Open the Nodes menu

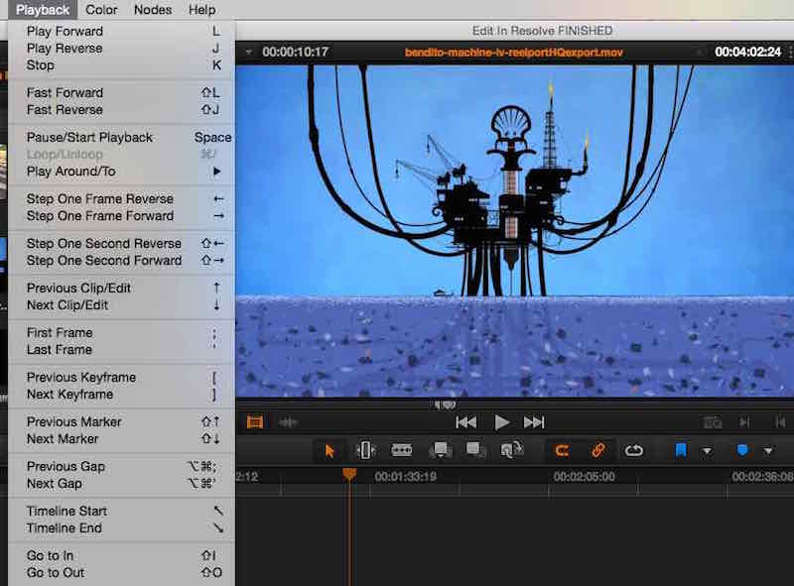[153, 10]
